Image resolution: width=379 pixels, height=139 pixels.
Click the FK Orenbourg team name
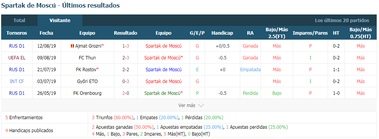(x=87, y=93)
